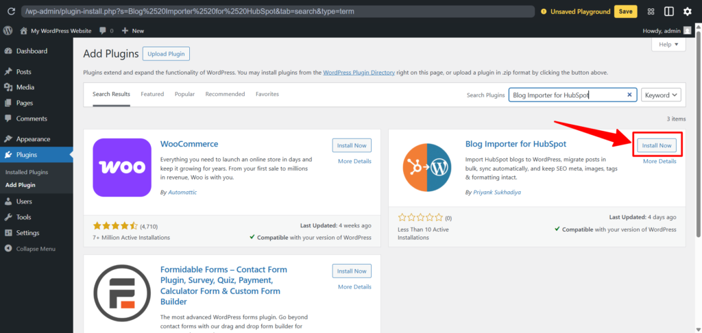
Task: Switch to the Featured plugins tab
Action: click(152, 94)
